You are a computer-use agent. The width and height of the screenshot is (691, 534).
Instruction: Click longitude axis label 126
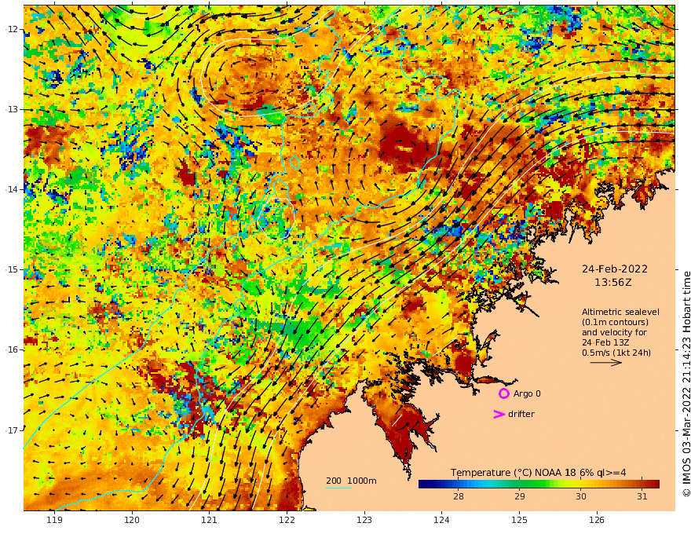[597, 520]
